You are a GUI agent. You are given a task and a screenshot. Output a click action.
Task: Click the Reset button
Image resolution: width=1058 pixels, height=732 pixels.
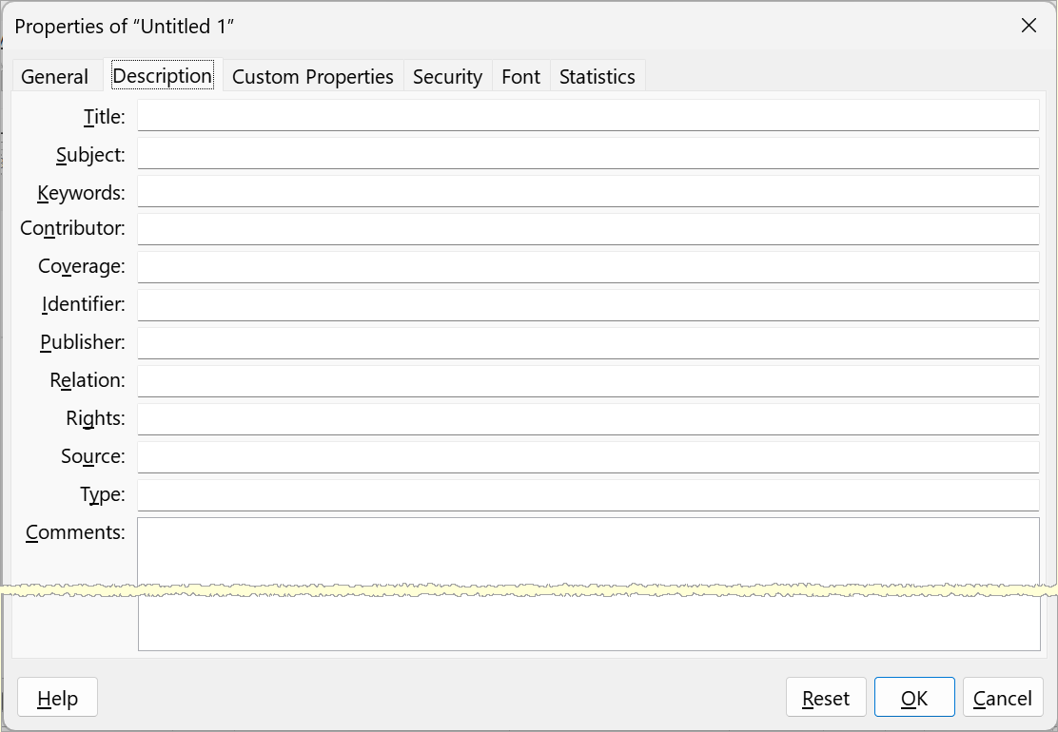826,698
